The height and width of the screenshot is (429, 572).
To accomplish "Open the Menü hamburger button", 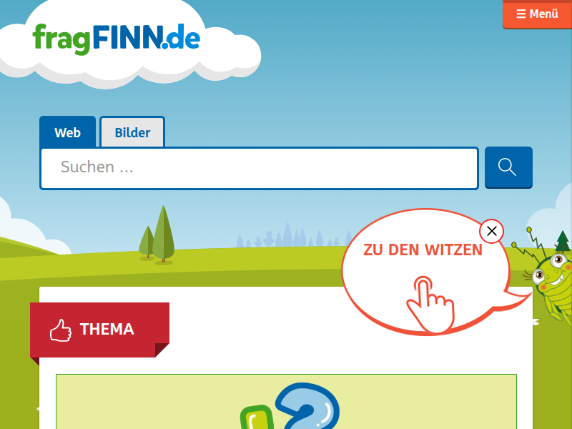I will (x=537, y=14).
